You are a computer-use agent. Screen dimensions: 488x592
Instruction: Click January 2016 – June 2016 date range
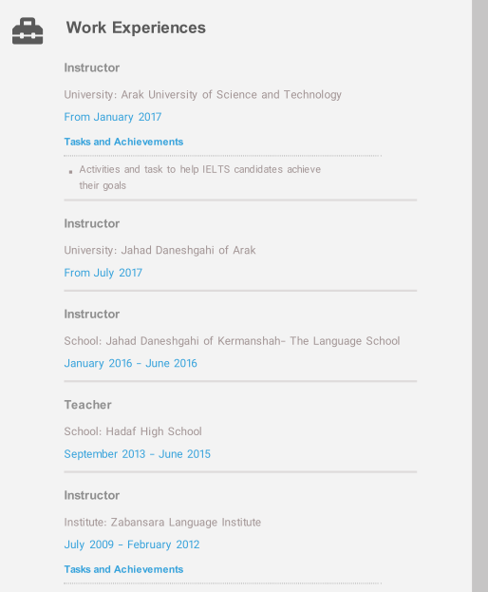pos(130,363)
